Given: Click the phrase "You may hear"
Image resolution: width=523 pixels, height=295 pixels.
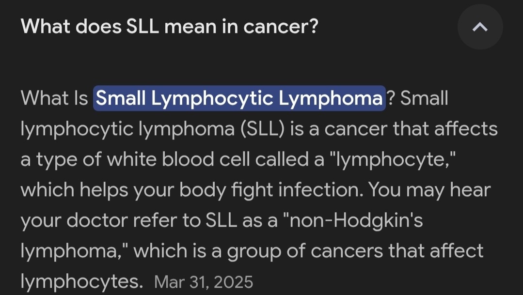Looking at the screenshot, I should (429, 190).
